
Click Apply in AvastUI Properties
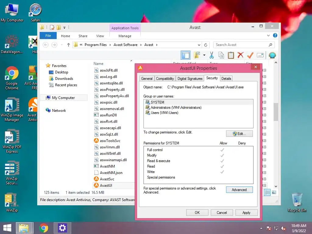(x=246, y=212)
